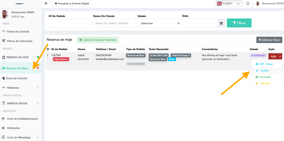
Task: Open Conf. do Estabelecimento settings
Action: coord(22,119)
